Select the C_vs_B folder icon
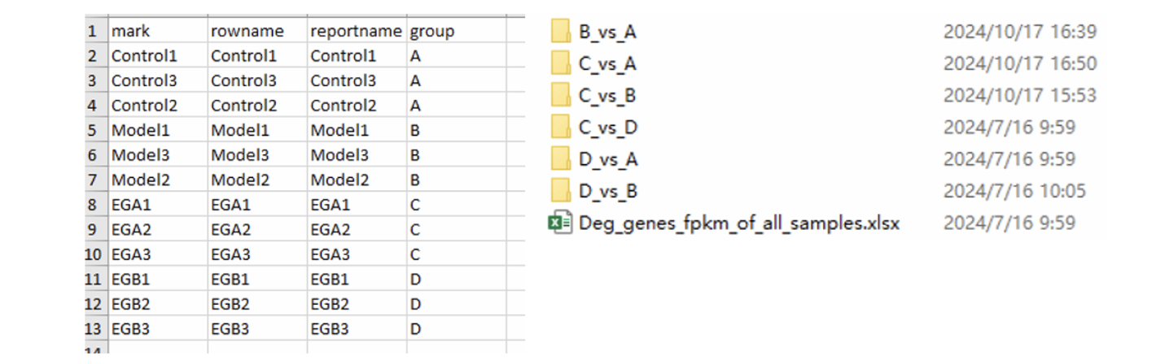1156x364 pixels. click(560, 95)
